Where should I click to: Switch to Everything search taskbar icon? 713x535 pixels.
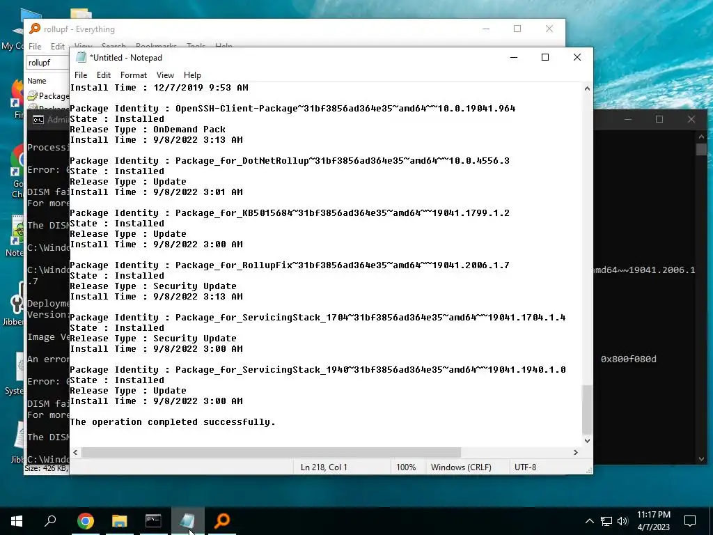[x=222, y=521]
